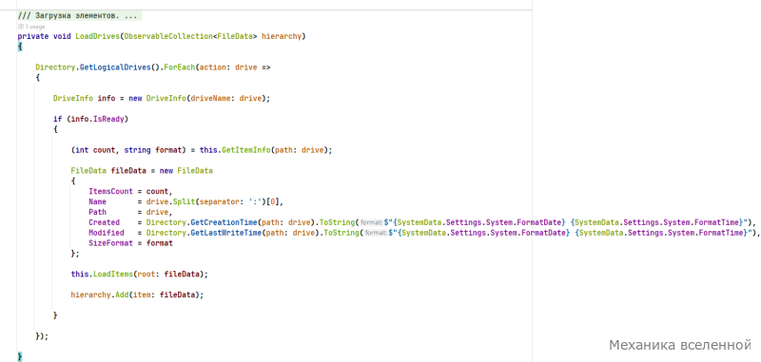
Task: Click the 'format:' hint on the Modified line
Action: 376,233
